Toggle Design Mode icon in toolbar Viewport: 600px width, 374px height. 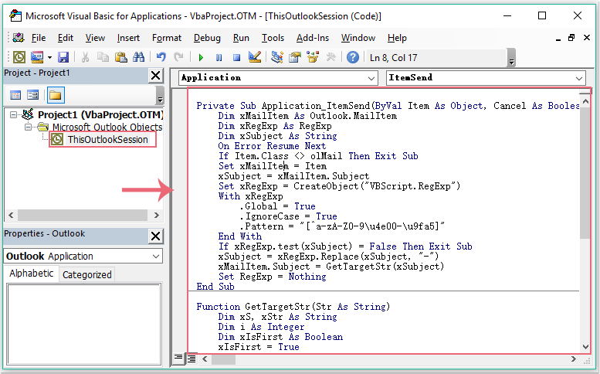(x=255, y=57)
